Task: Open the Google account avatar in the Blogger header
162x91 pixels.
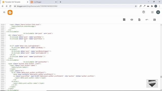Action: point(158,12)
